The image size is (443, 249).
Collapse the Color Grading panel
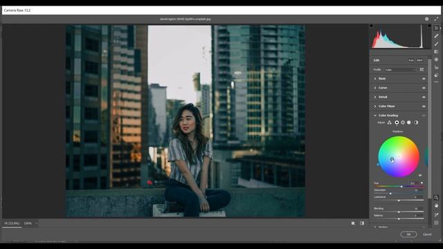[x=375, y=116]
